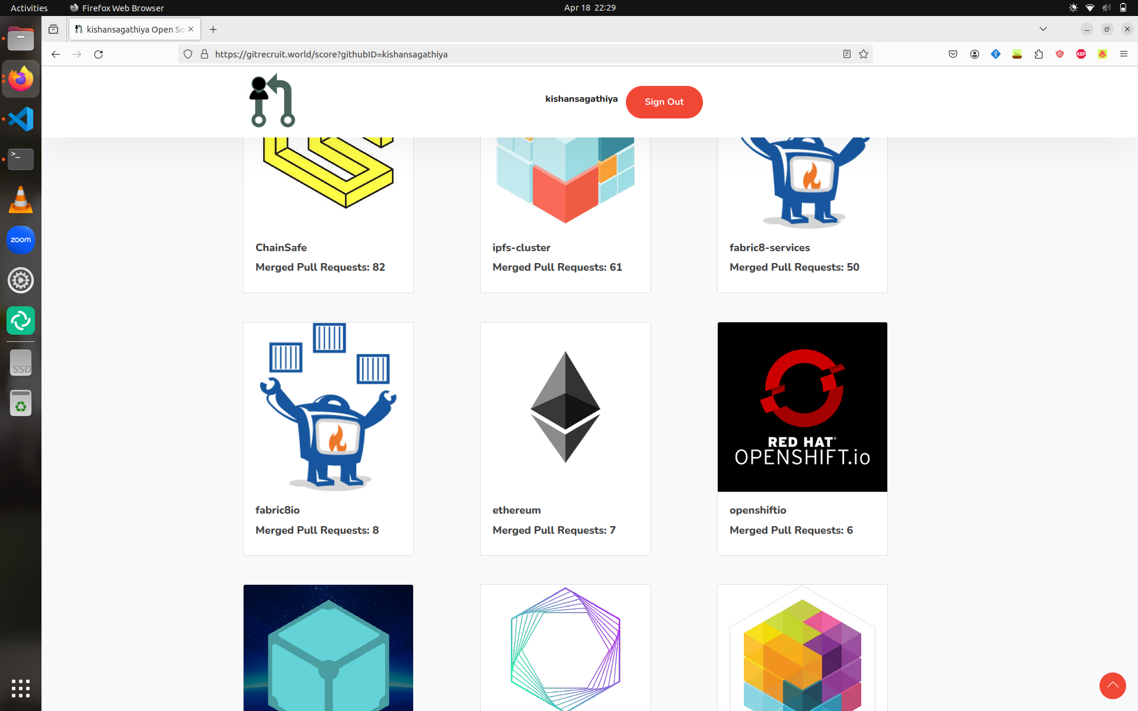
Task: Click the ethereum organization name
Action: 516,510
